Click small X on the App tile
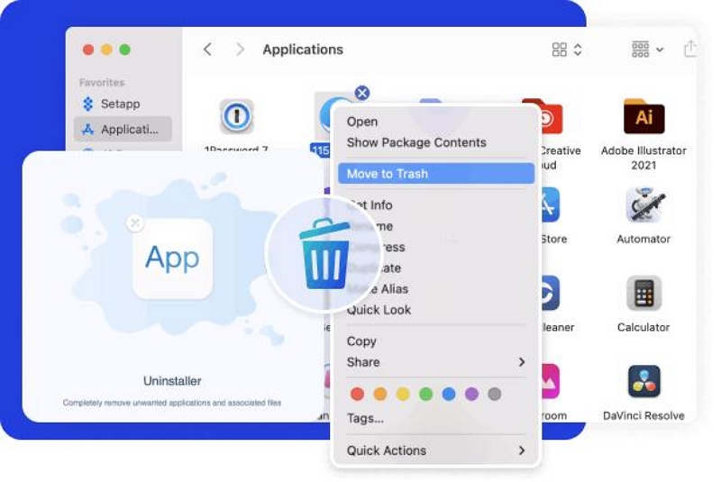 (134, 223)
